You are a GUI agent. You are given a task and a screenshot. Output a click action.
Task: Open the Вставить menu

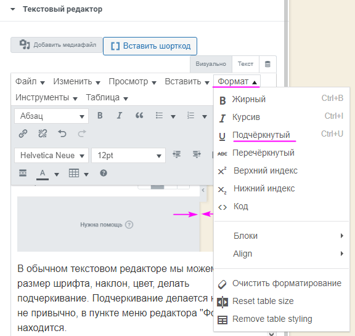(187, 81)
